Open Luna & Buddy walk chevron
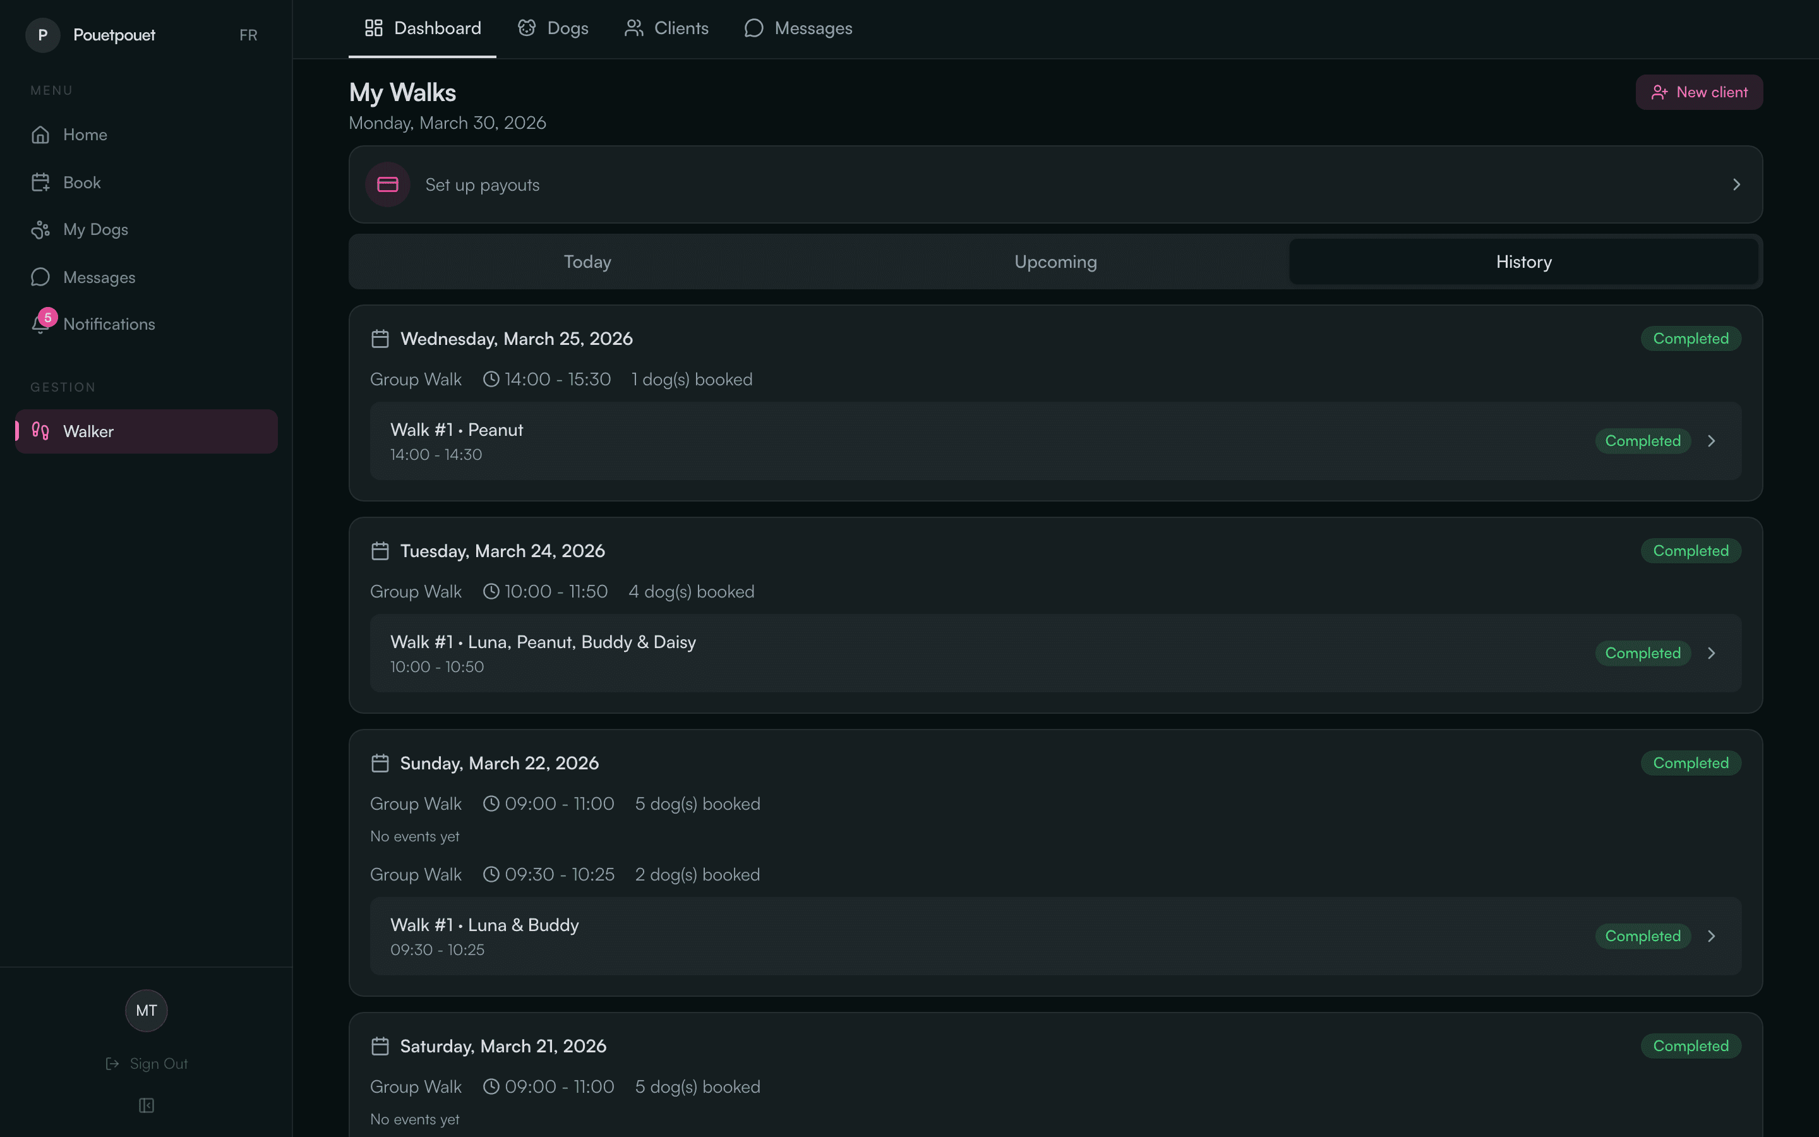The image size is (1819, 1137). pos(1712,936)
